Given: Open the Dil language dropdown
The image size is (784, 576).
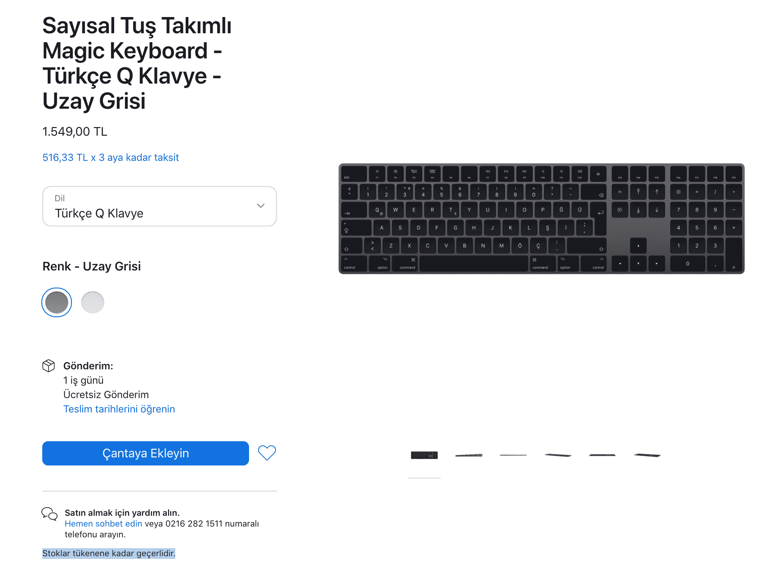Looking at the screenshot, I should [x=159, y=207].
